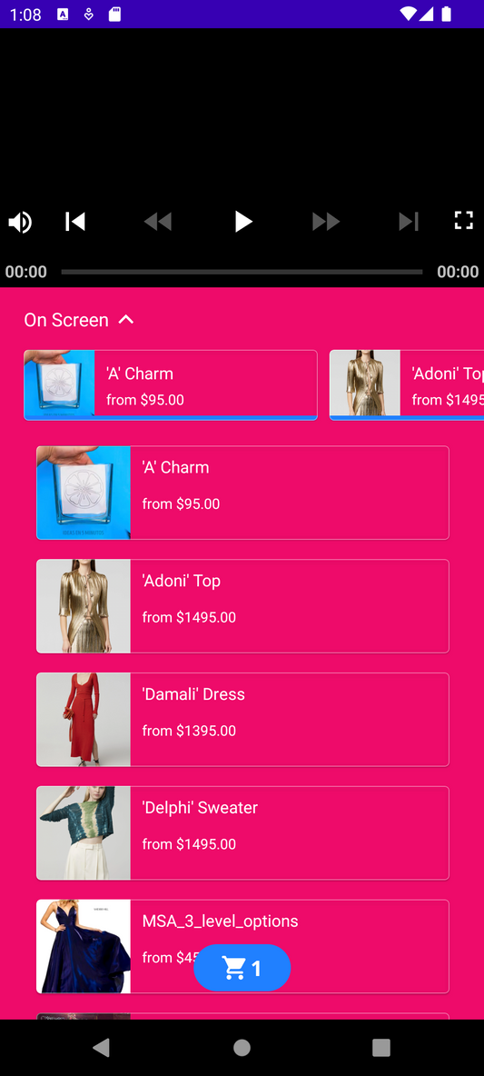Collapse the On Screen section chevron
Screen dimensions: 484x1076
126,320
